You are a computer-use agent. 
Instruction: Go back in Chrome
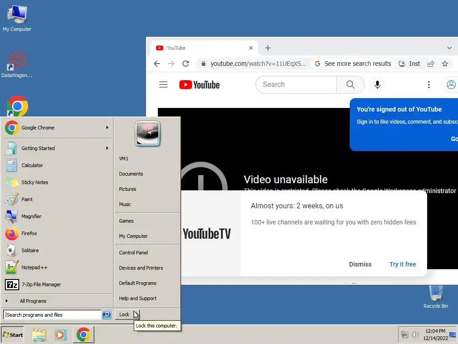click(157, 64)
